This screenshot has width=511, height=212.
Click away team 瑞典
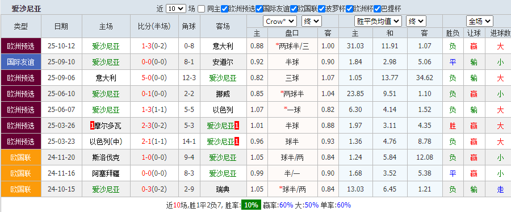point(223,190)
